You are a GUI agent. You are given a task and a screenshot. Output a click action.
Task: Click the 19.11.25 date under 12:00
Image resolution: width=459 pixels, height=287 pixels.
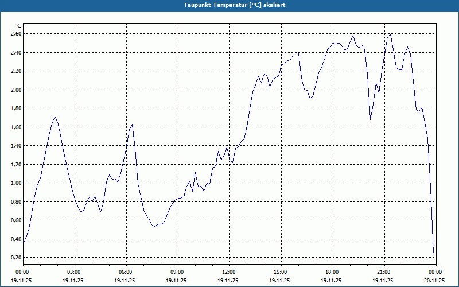228,280
